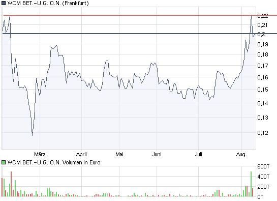Click the 0,12 price axis value
This screenshot has height=201, width=277.
tap(263, 133)
